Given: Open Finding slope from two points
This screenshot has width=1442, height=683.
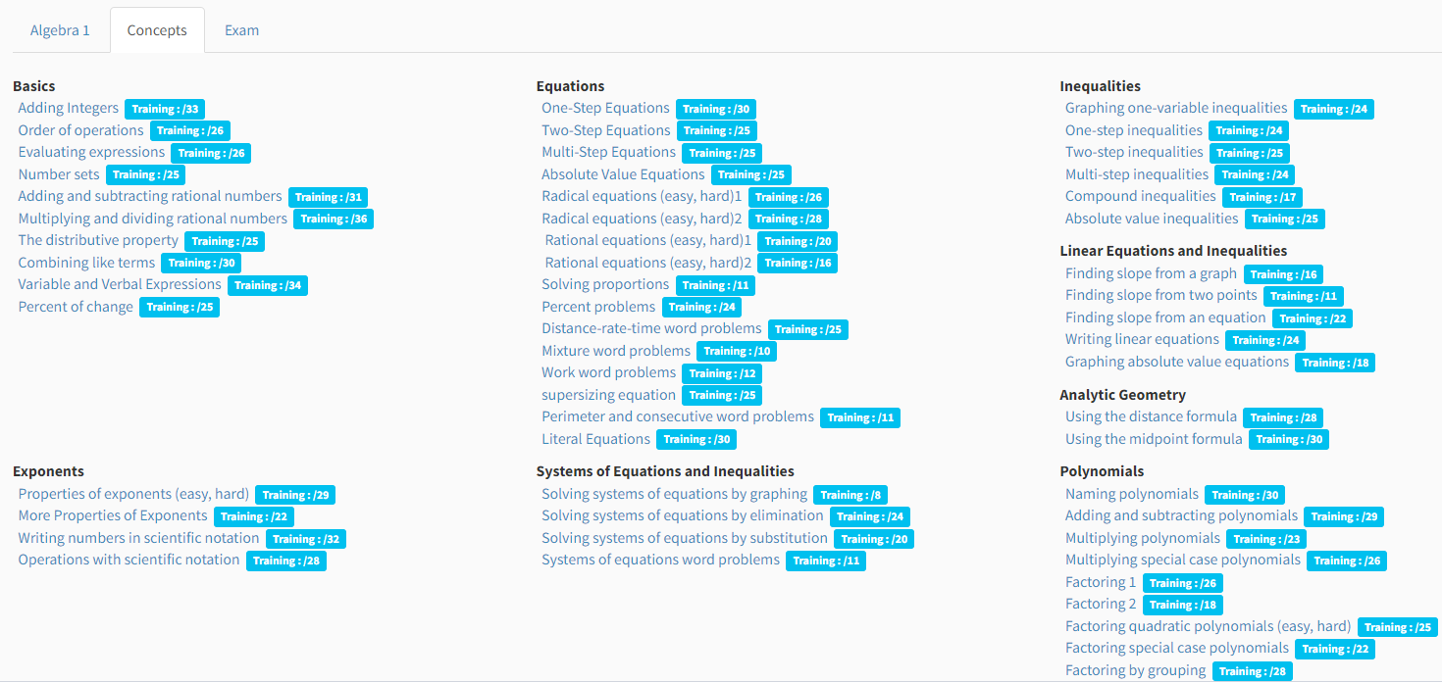Looking at the screenshot, I should (1161, 295).
